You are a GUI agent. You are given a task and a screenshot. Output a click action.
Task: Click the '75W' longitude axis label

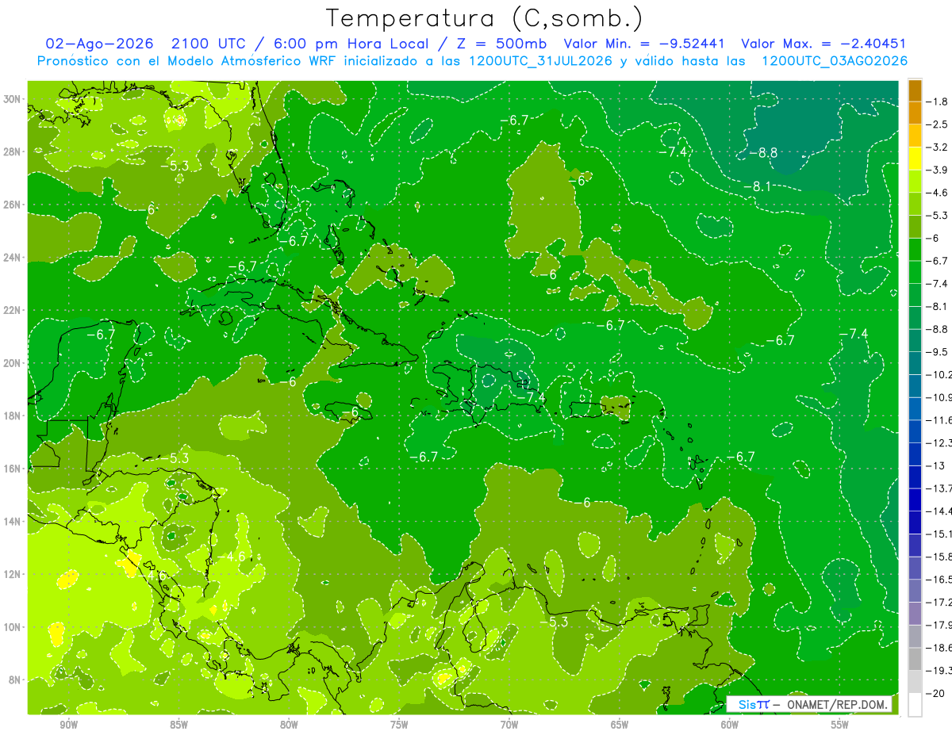[399, 725]
